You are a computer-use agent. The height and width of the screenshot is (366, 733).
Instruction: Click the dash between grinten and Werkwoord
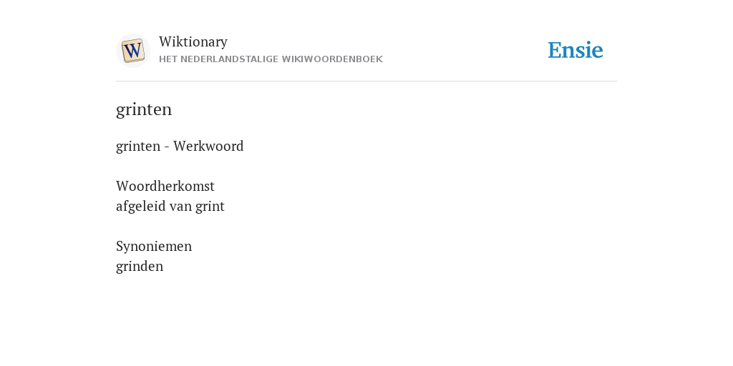(x=167, y=147)
